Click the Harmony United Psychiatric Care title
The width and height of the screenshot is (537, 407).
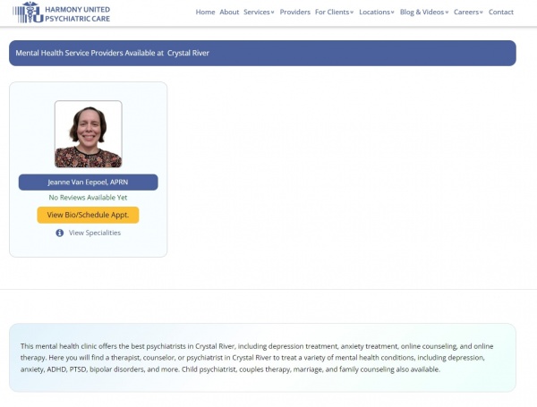coord(77,14)
